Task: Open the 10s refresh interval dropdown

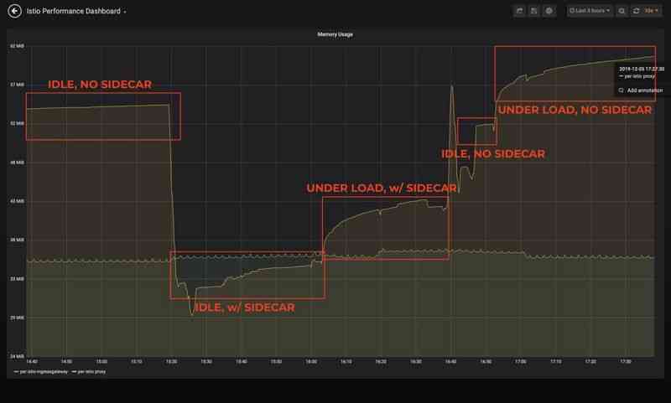Action: [x=652, y=11]
